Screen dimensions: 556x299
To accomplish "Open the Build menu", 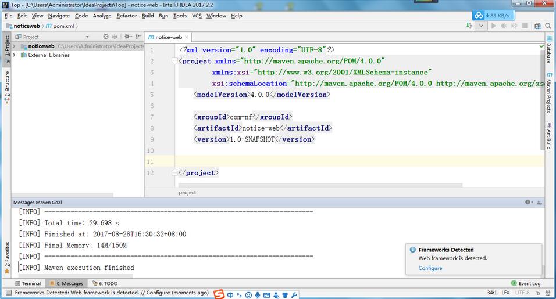I will (x=148, y=16).
